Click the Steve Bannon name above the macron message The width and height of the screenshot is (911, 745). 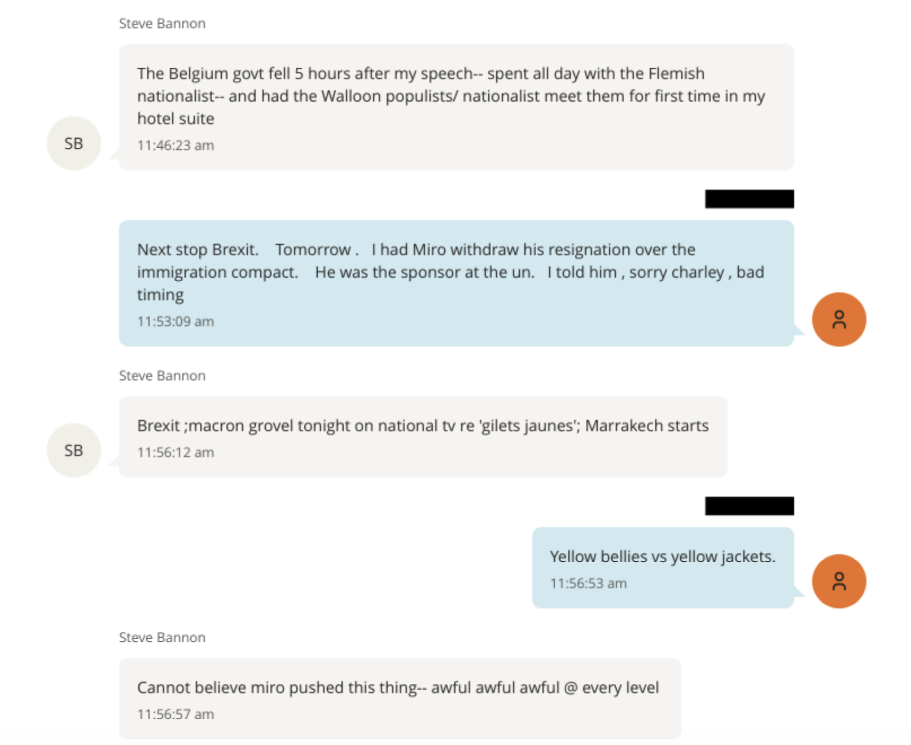(x=162, y=376)
